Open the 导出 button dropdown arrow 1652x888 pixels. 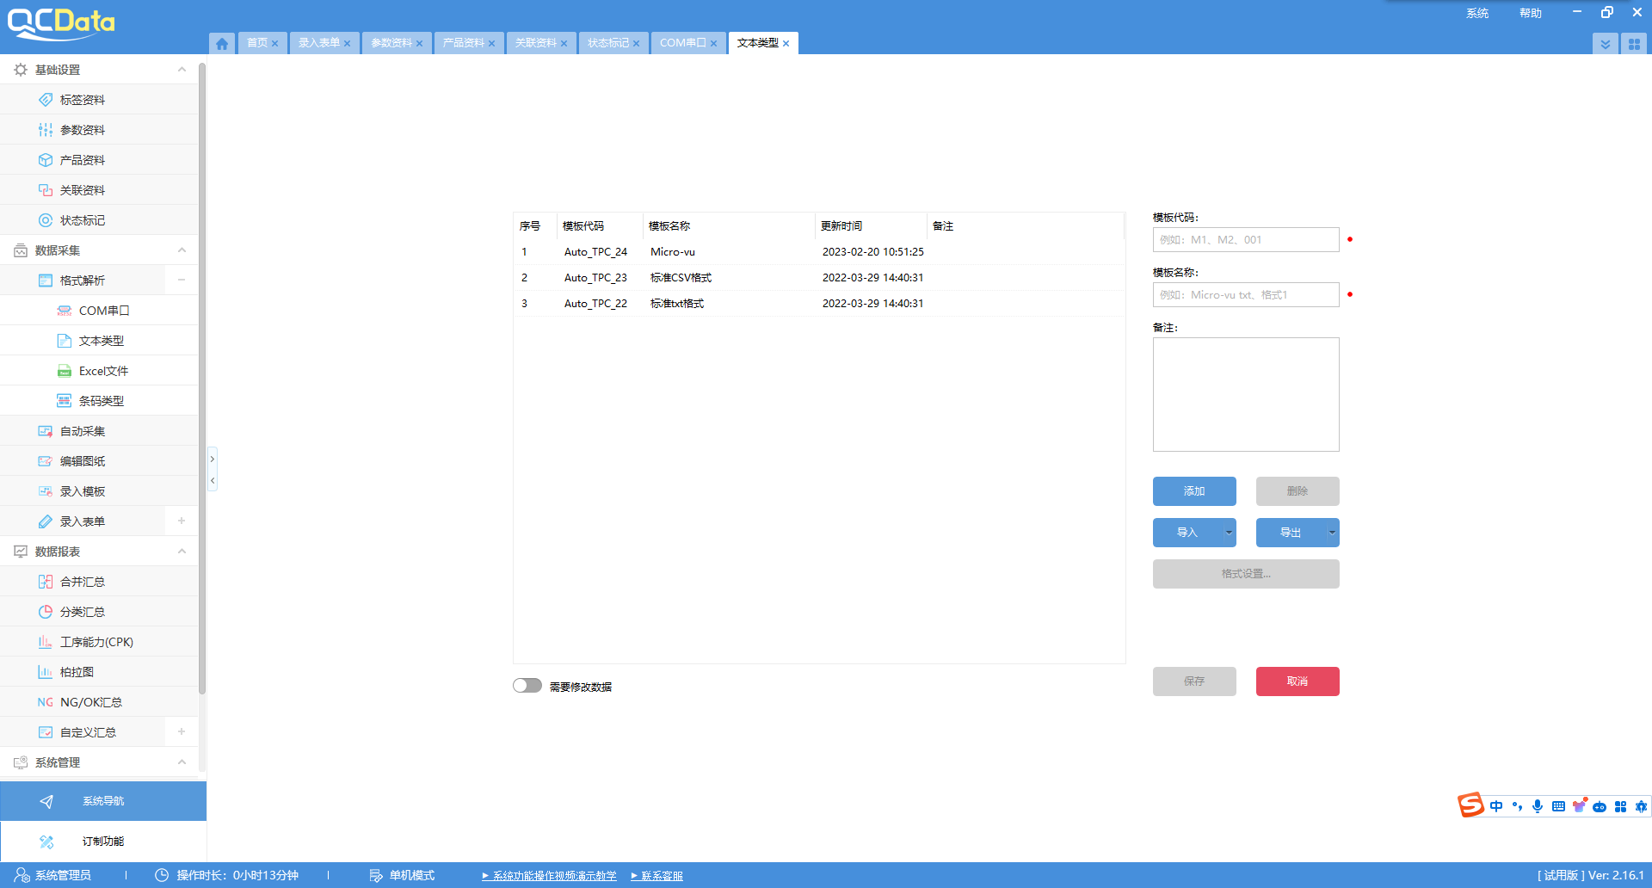(1332, 533)
